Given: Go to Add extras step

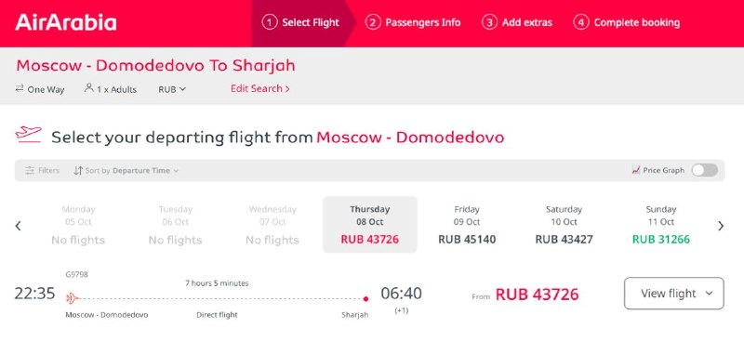Looking at the screenshot, I should (x=517, y=22).
